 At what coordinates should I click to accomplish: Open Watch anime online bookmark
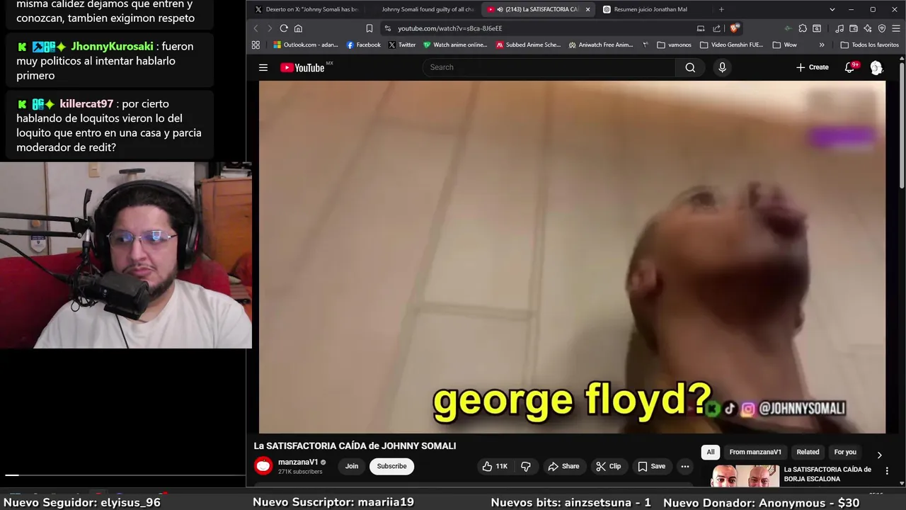point(455,45)
